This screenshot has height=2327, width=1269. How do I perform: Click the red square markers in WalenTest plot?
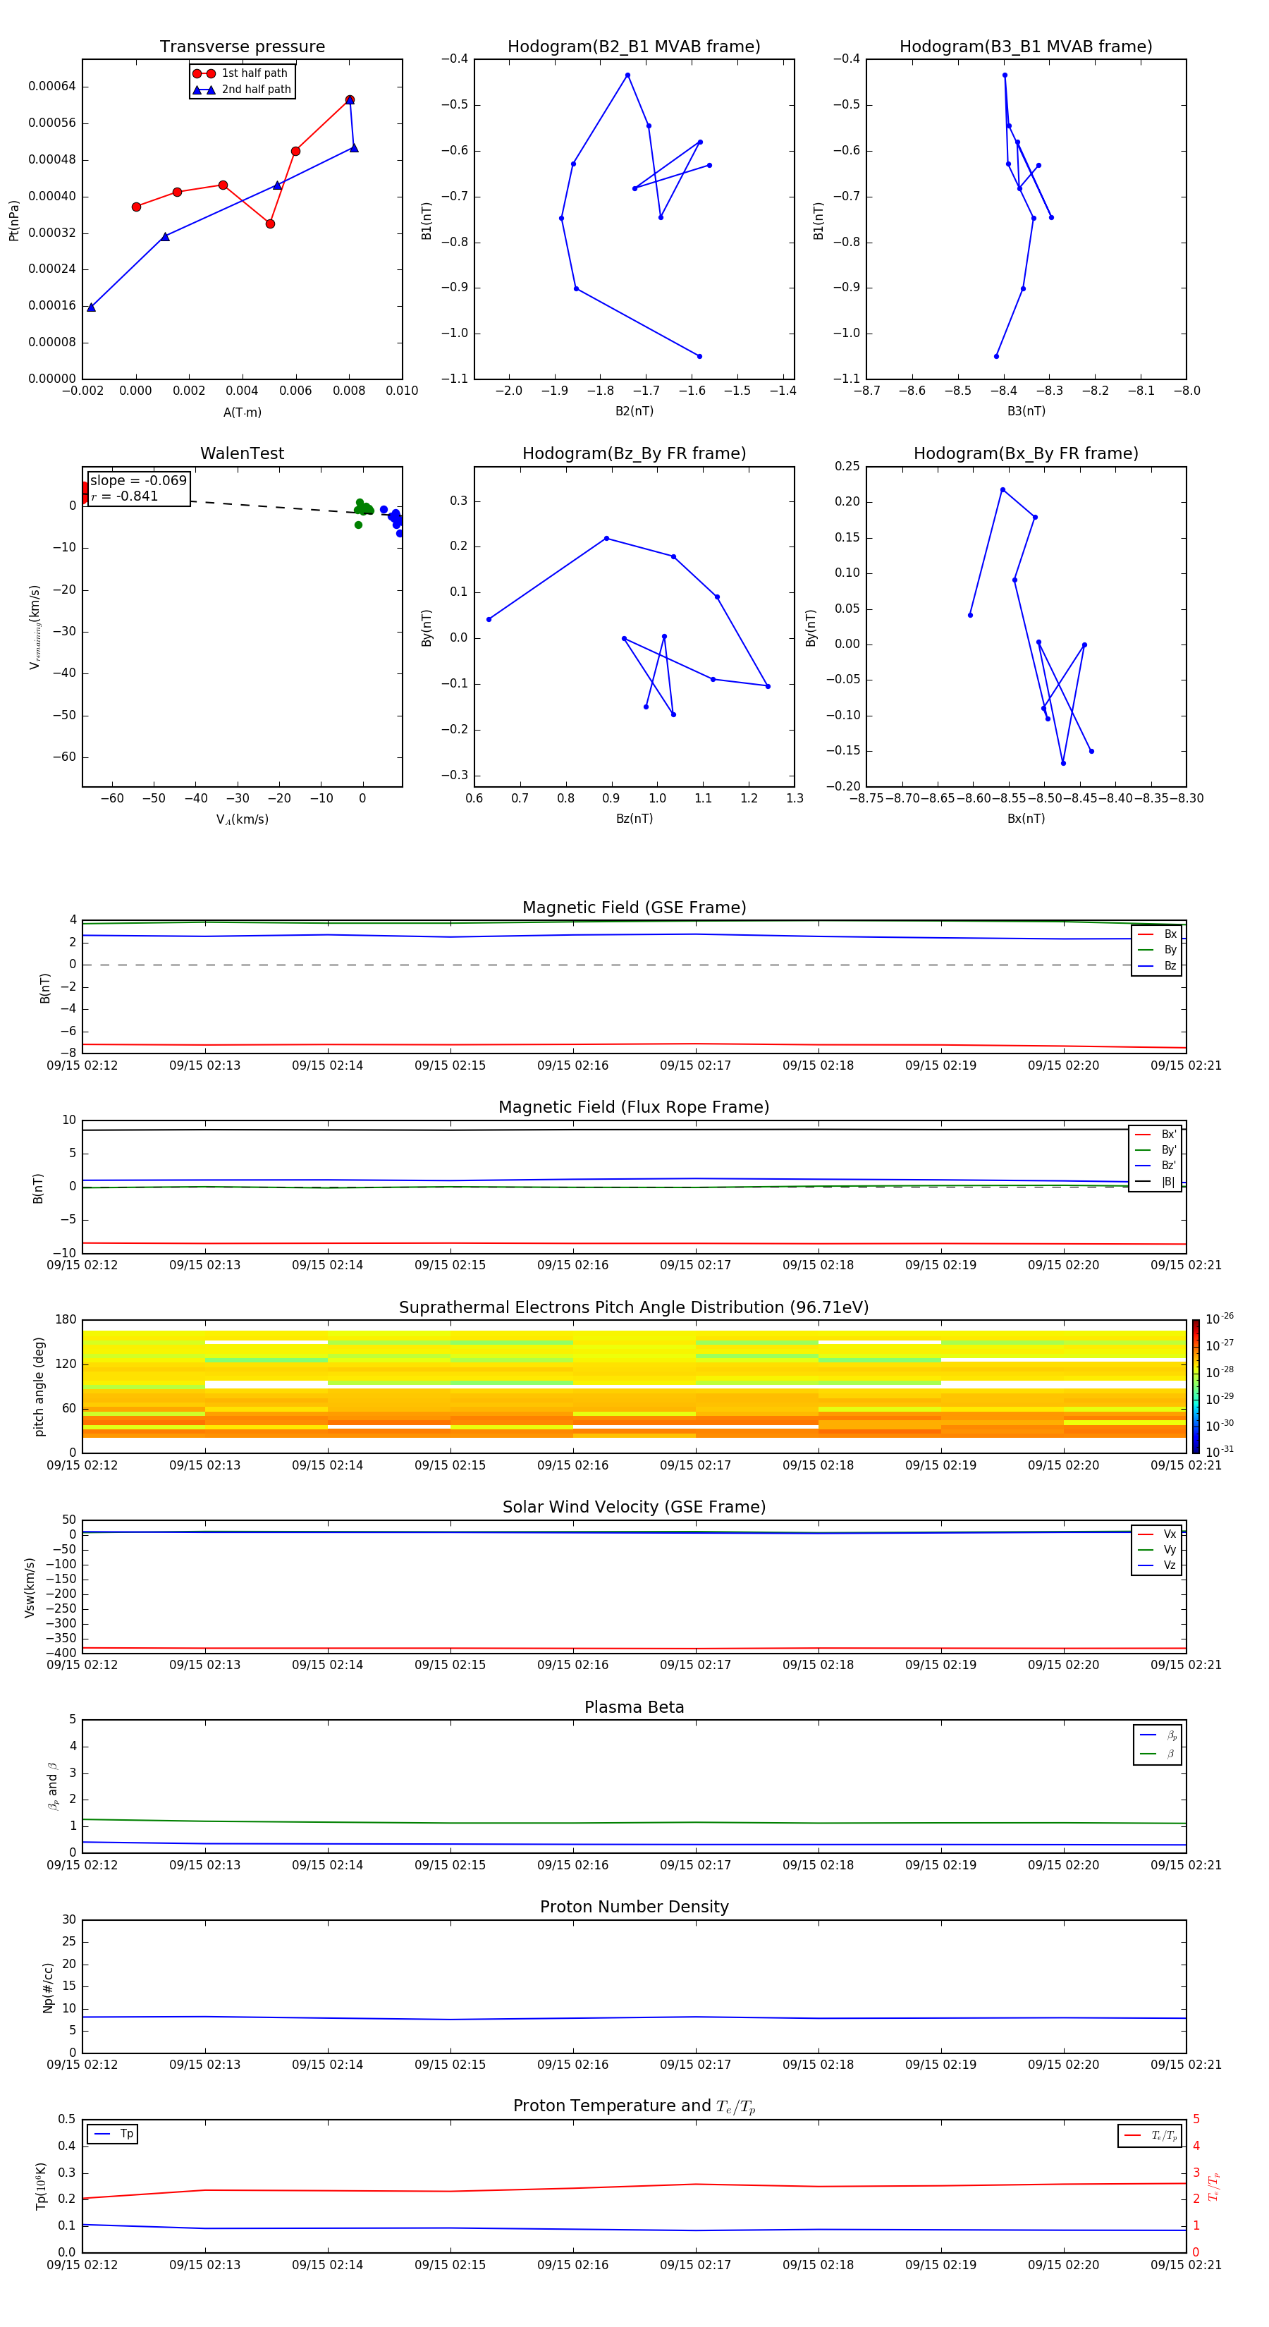click(85, 492)
